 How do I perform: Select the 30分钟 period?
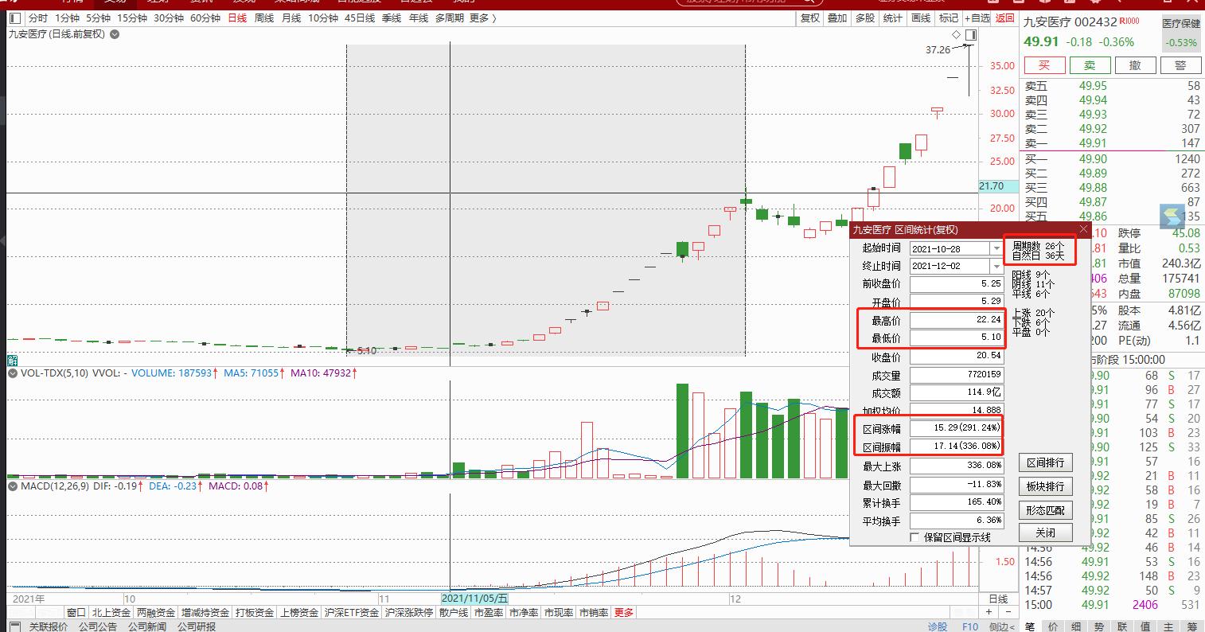[168, 18]
